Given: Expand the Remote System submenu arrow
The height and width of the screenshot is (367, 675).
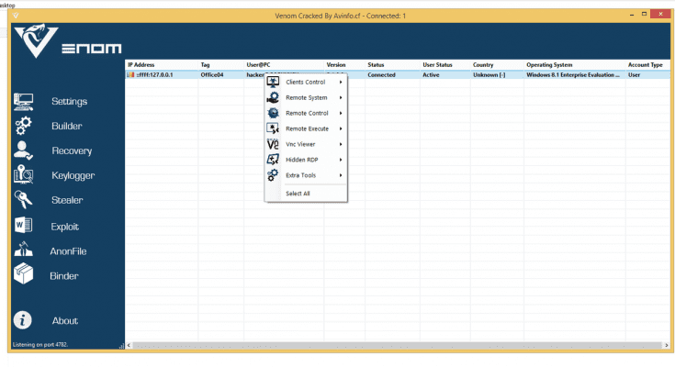Looking at the screenshot, I should [341, 97].
